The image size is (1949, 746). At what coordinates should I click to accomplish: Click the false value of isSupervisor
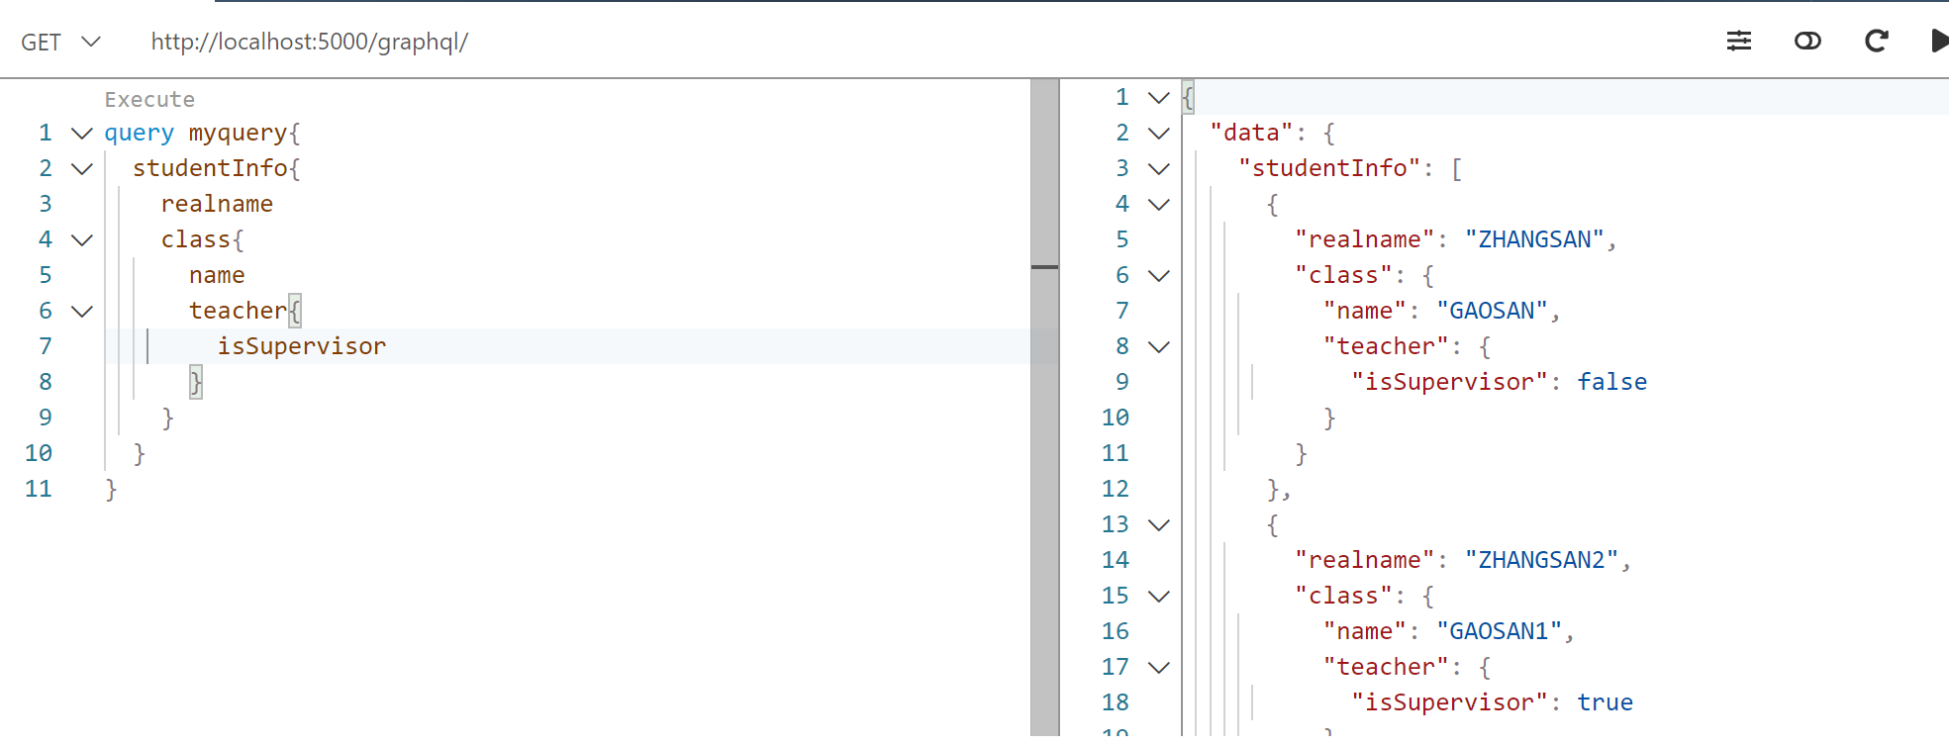pos(1612,382)
